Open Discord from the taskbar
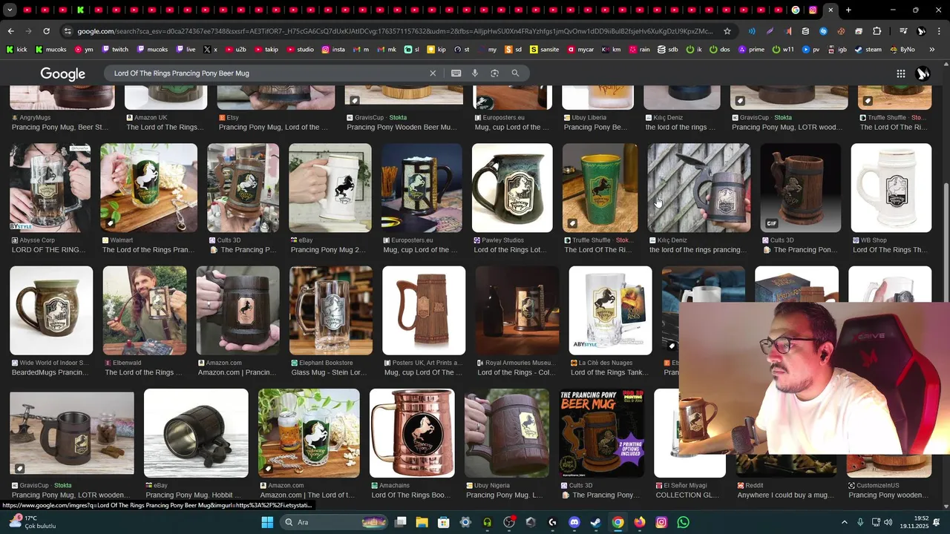This screenshot has width=950, height=534. coord(574,522)
